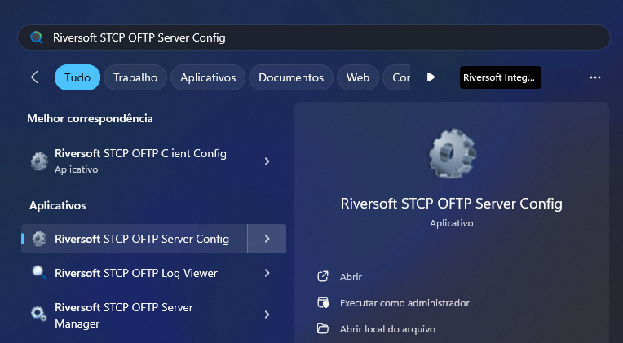This screenshot has width=623, height=343.
Task: Switch to the Web filter tab
Action: point(358,77)
